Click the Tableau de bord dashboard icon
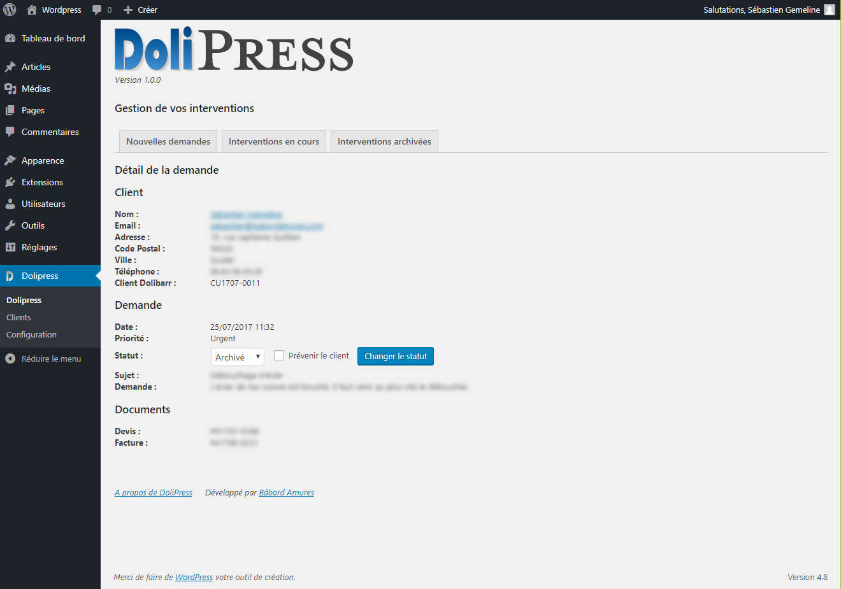The width and height of the screenshot is (841, 589). point(10,38)
